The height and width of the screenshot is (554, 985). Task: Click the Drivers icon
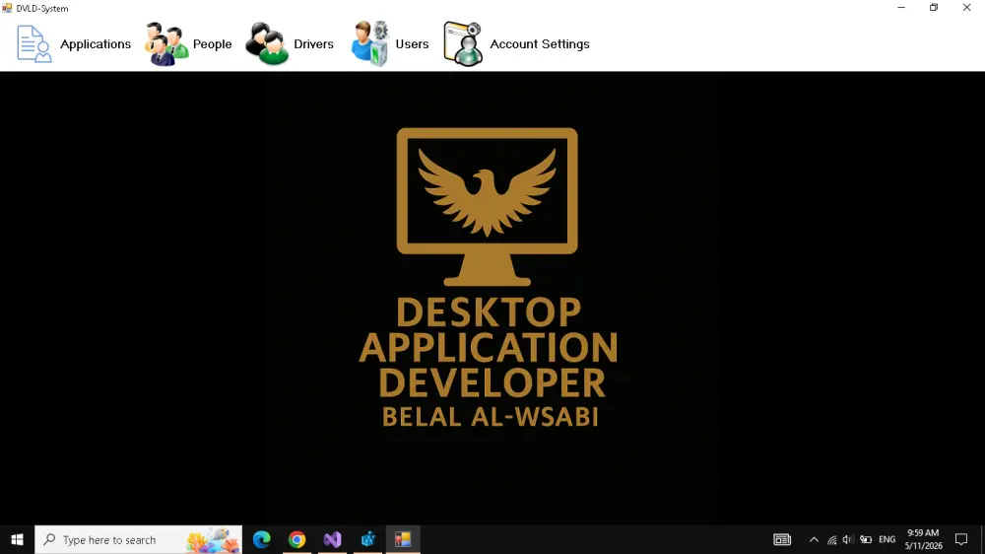(x=267, y=44)
